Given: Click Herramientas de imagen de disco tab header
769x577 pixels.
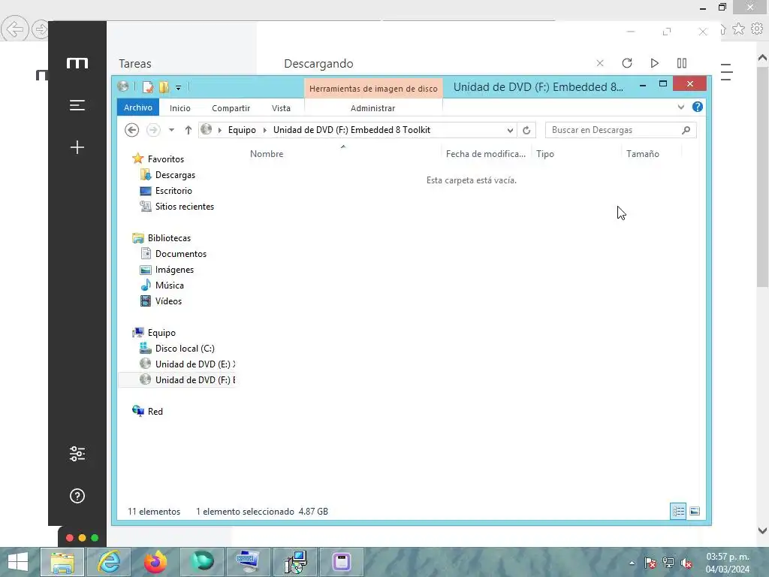Looking at the screenshot, I should pyautogui.click(x=373, y=89).
